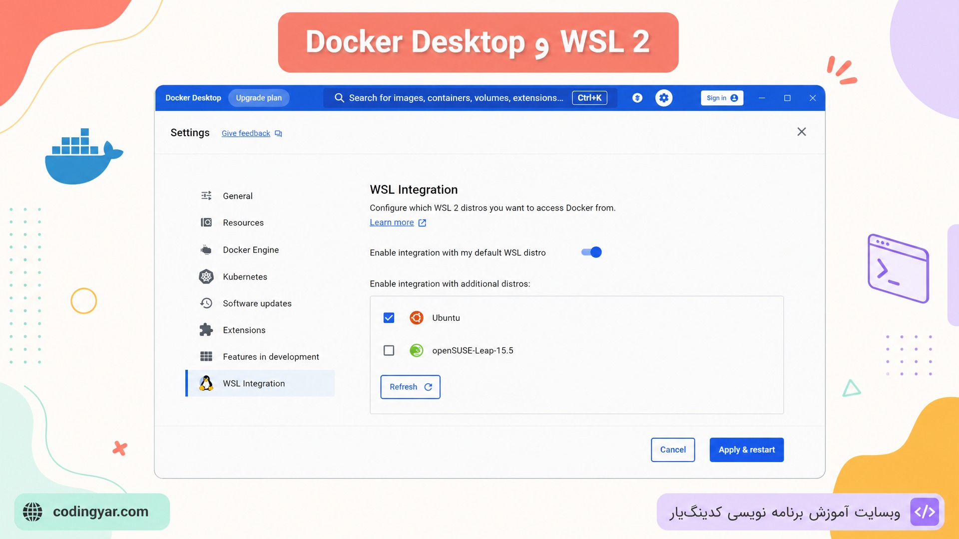Click the Software updates history icon
Image resolution: width=959 pixels, height=539 pixels.
(206, 303)
